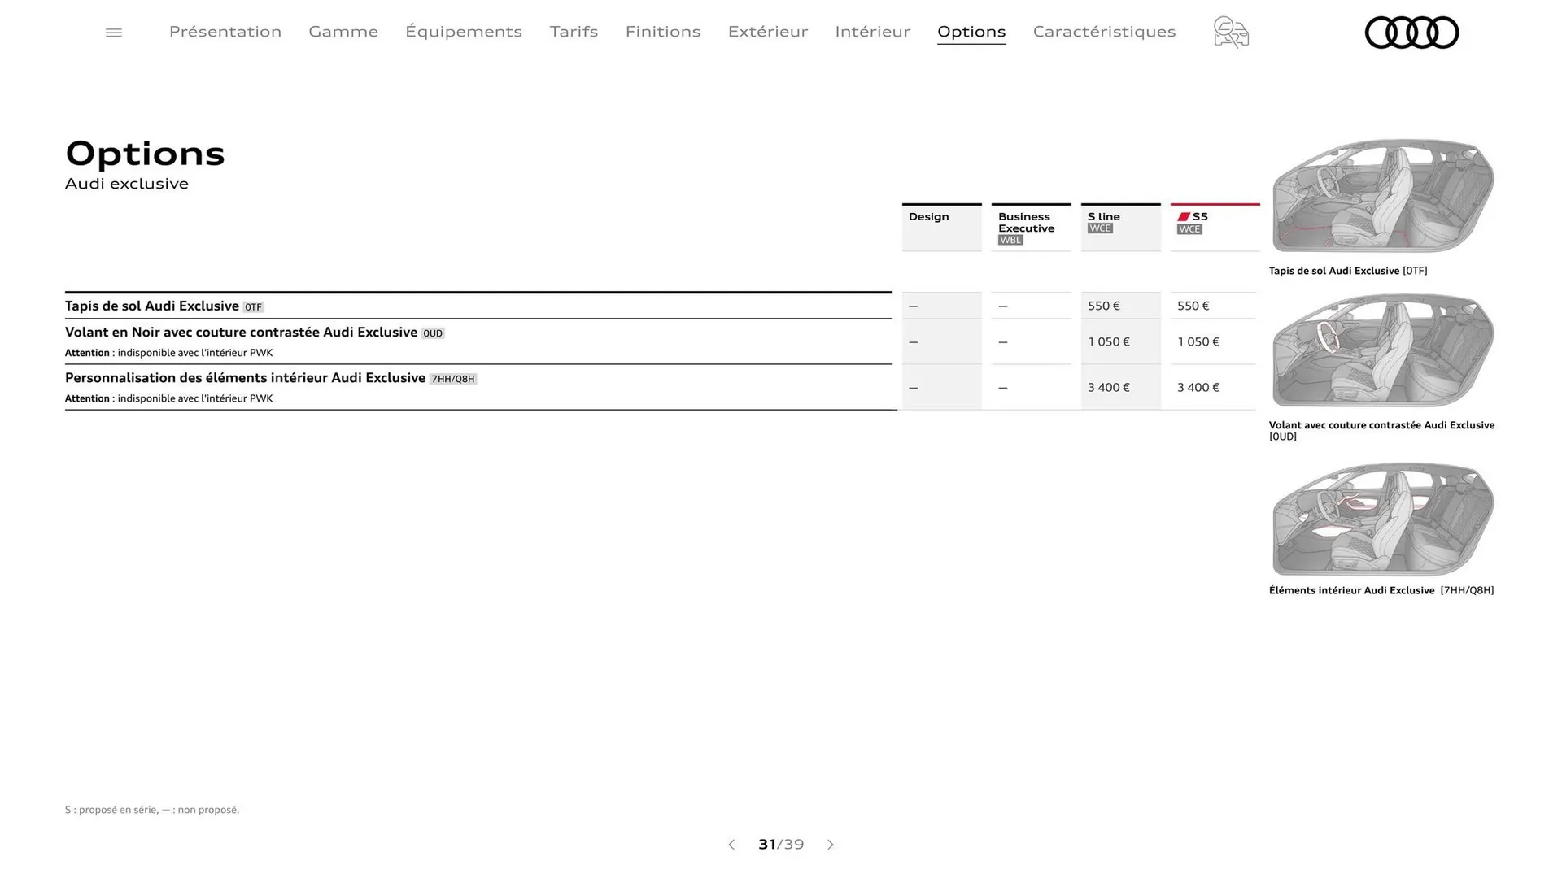The width and height of the screenshot is (1562, 878).
Task: Go to previous page with left arrow
Action: pyautogui.click(x=731, y=845)
